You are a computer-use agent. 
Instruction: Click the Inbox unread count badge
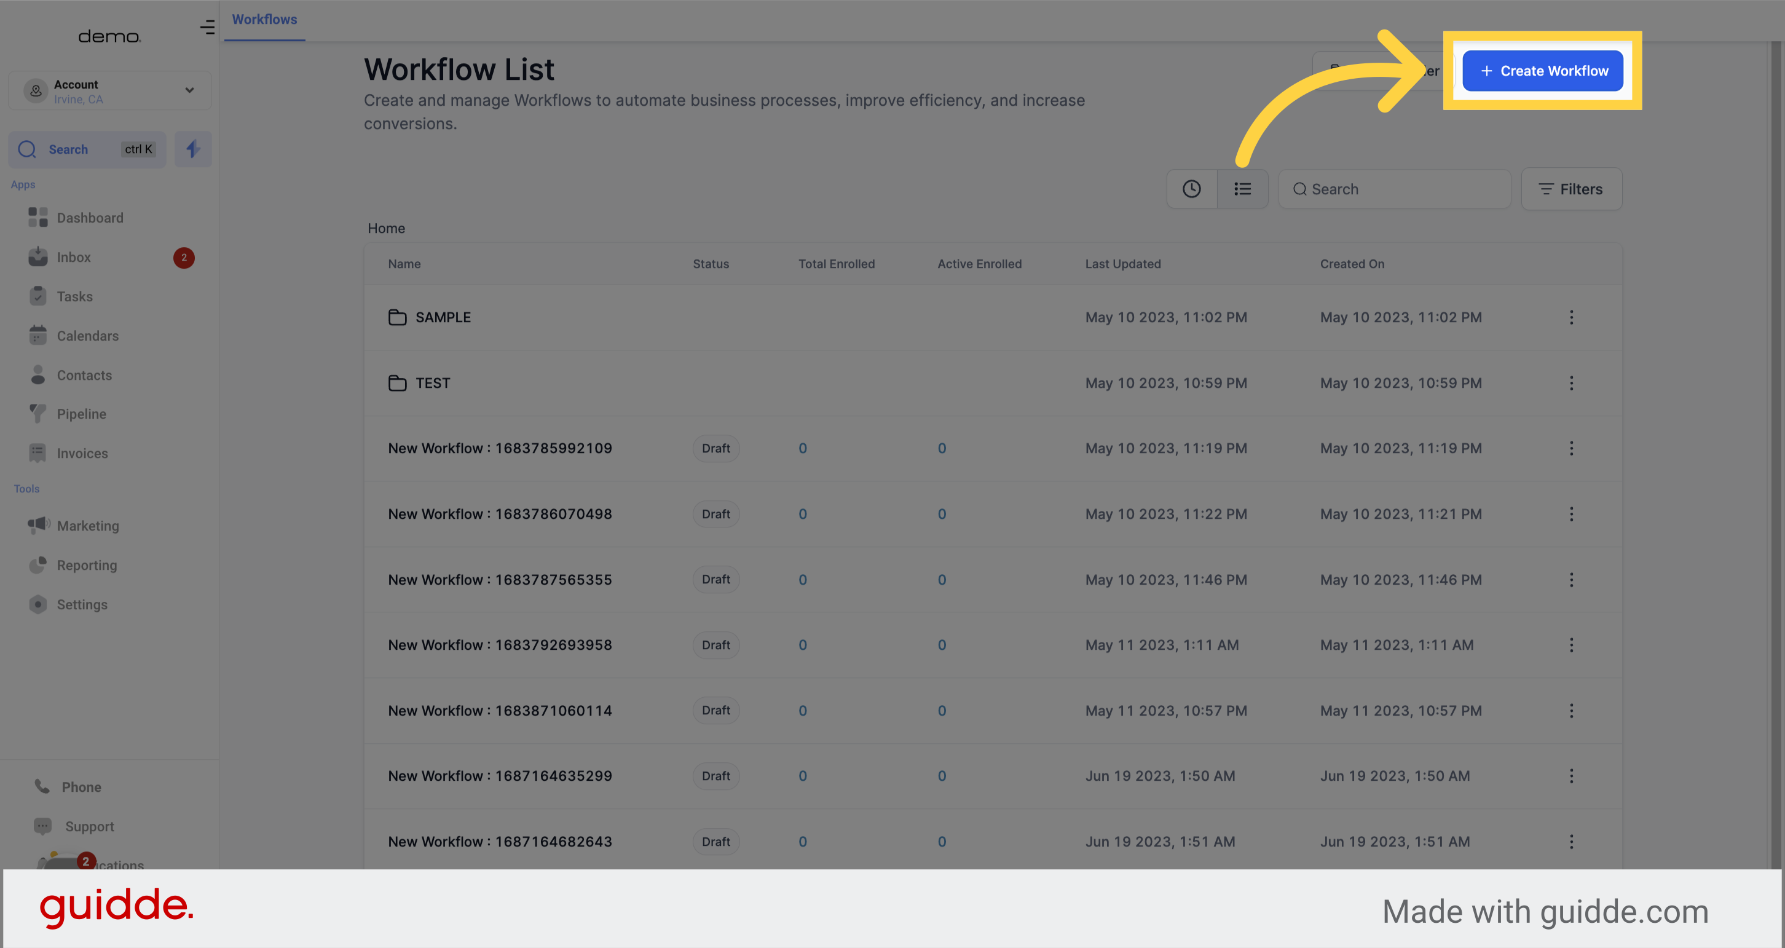click(184, 257)
